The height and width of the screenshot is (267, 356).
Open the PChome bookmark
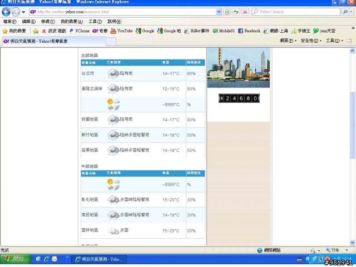pyautogui.click(x=79, y=31)
